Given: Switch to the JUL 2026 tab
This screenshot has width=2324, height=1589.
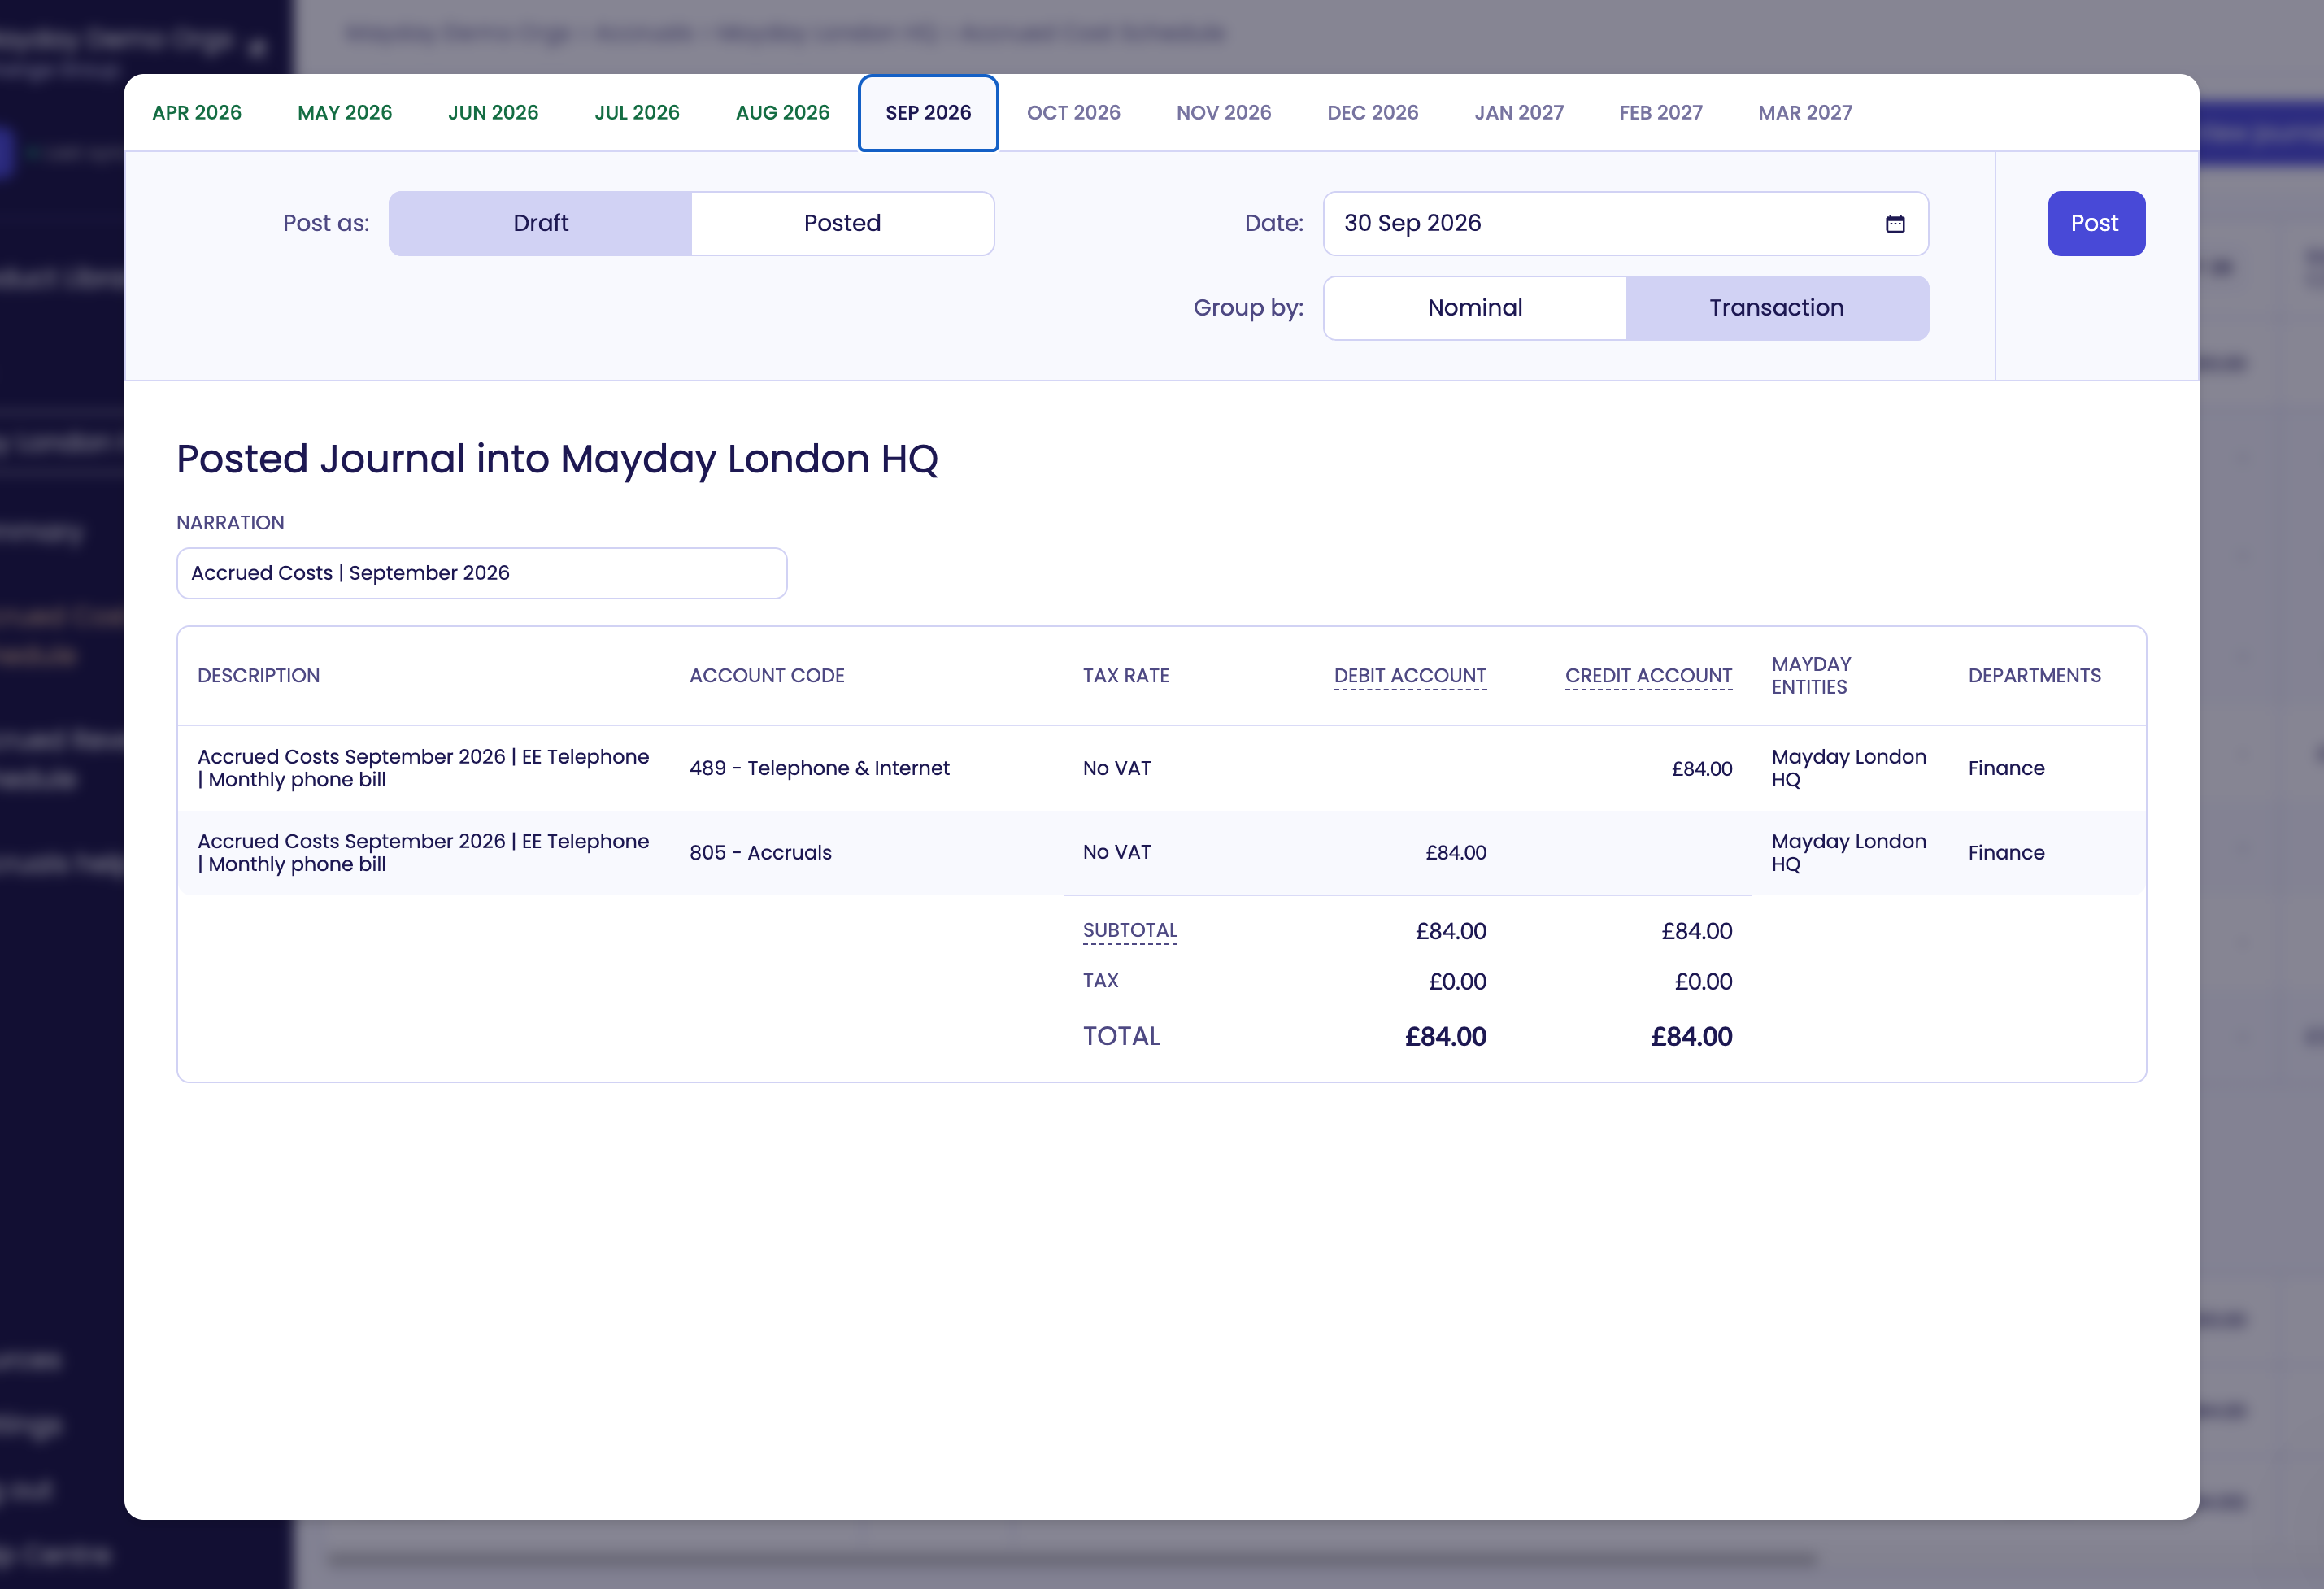Looking at the screenshot, I should [x=637, y=113].
